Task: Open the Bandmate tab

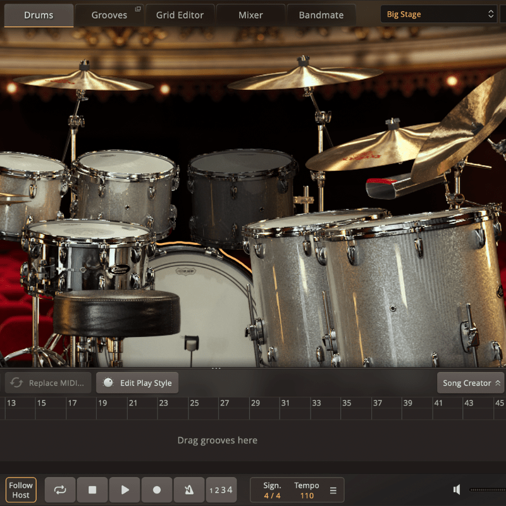Action: tap(321, 15)
